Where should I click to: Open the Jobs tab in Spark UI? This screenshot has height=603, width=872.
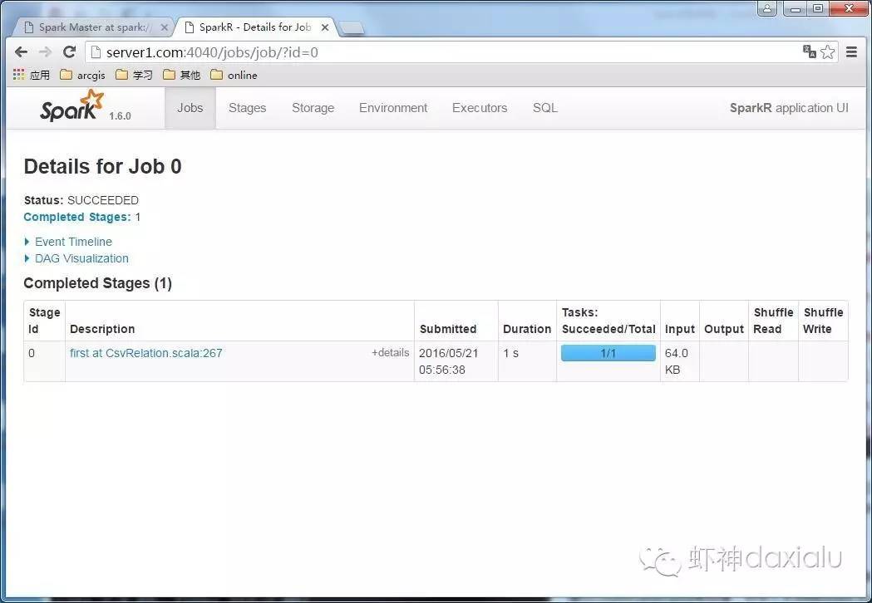pyautogui.click(x=190, y=108)
